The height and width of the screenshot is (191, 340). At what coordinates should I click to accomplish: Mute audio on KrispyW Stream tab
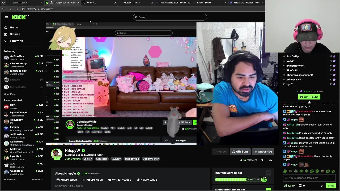tap(51, 3)
